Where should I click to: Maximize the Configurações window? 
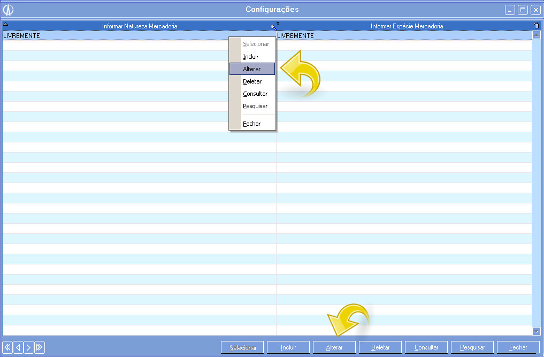pyautogui.click(x=523, y=10)
